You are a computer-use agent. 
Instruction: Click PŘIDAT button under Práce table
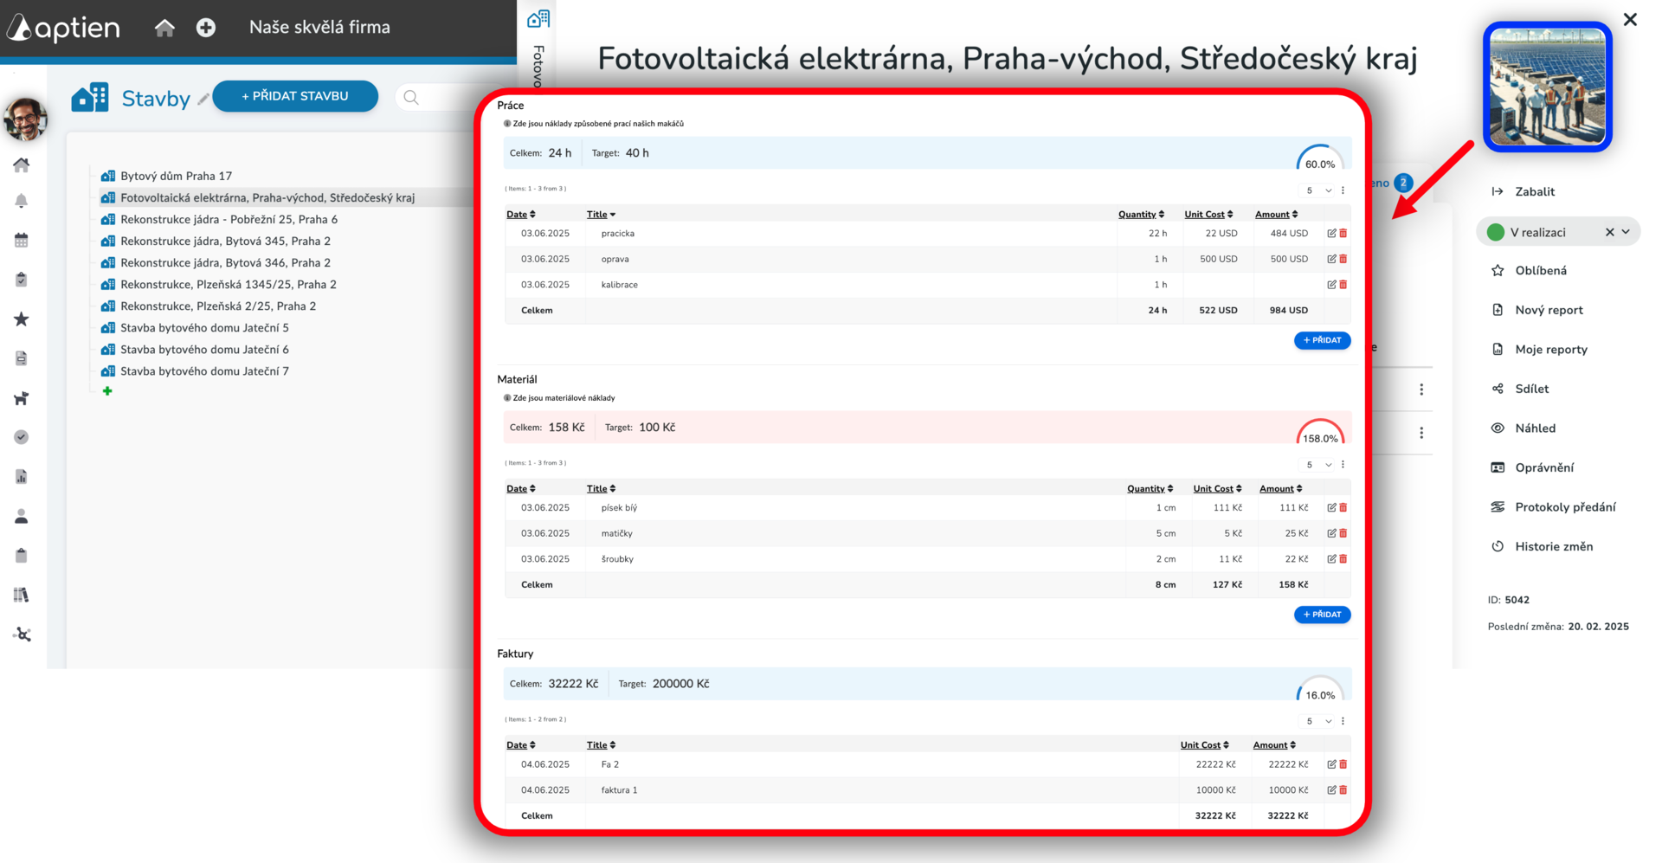coord(1322,340)
